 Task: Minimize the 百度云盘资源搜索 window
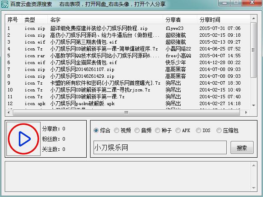[225, 3]
